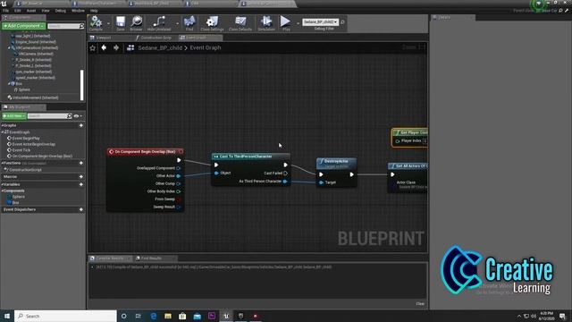572x322 pixels.
Task: Collapse the Graphs section
Action: (3, 125)
